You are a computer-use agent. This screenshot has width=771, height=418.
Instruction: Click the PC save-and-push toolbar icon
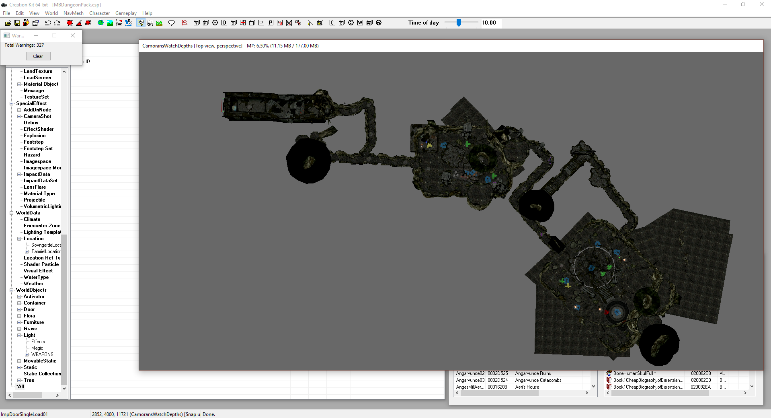click(26, 23)
